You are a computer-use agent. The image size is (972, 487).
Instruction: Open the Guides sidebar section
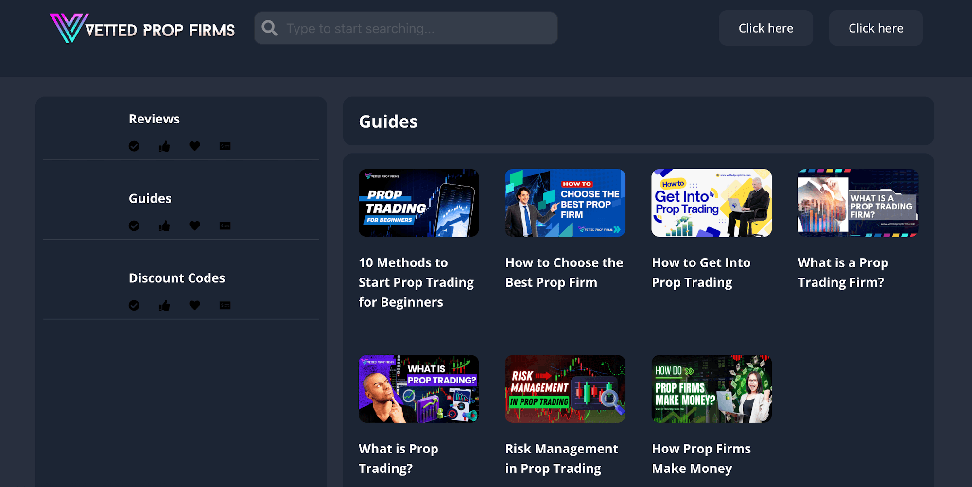[x=150, y=199]
